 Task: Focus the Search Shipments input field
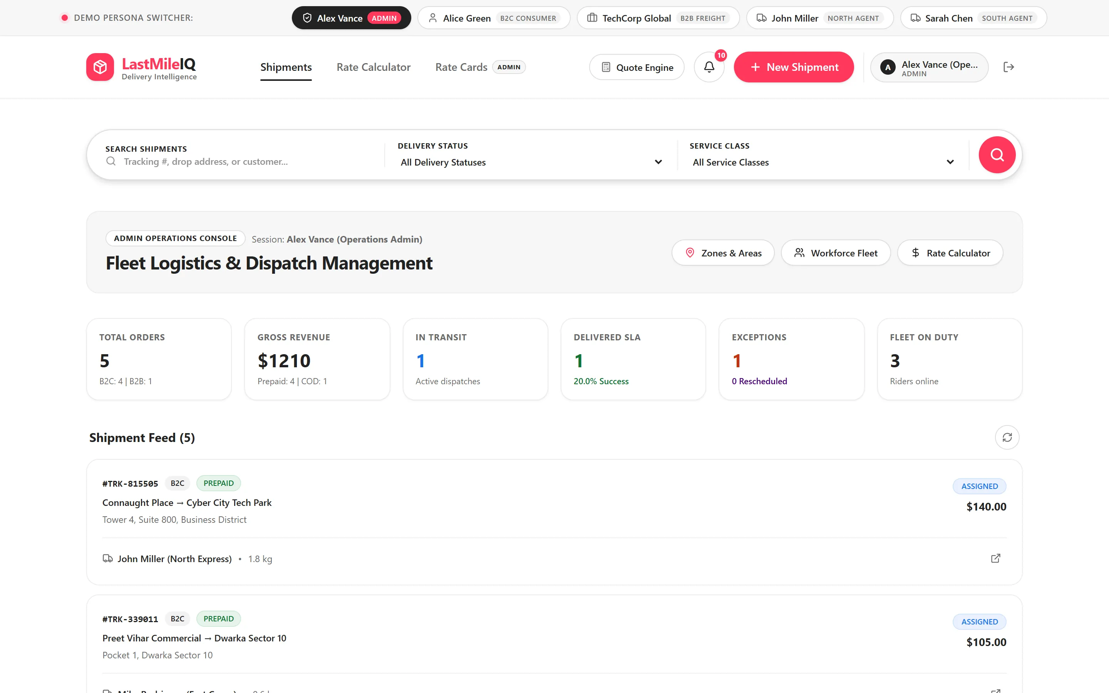pos(246,162)
